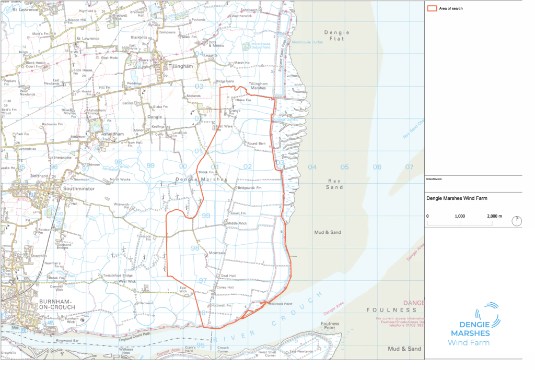Click the Tillingham Marshes label
This screenshot has width=535, height=370.
tap(258, 86)
